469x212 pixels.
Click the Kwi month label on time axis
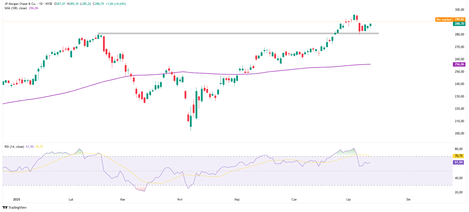coord(180,199)
